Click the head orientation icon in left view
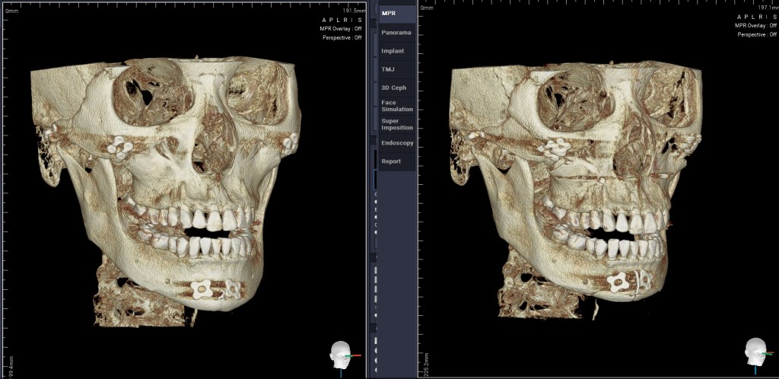Image resolution: width=779 pixels, height=379 pixels. tap(341, 355)
